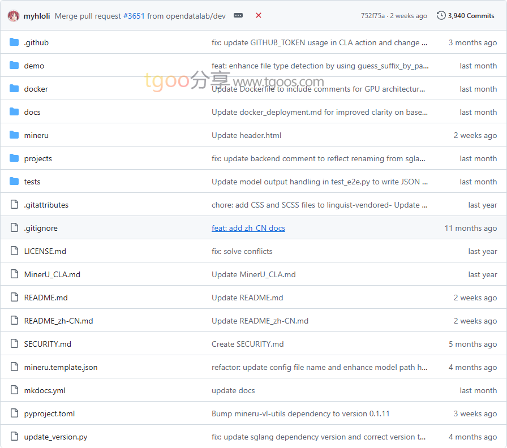Click the .gitattributes file icon
Viewport: 507px width, 448px height.
point(15,205)
